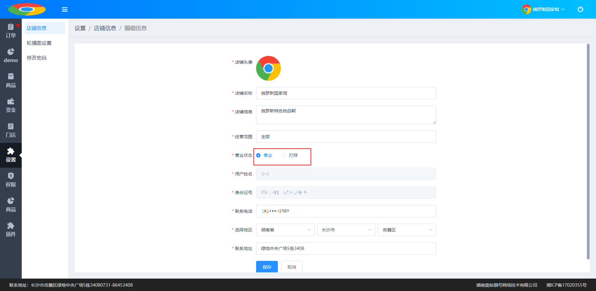Open the 长沙市 city dropdown

pos(346,230)
